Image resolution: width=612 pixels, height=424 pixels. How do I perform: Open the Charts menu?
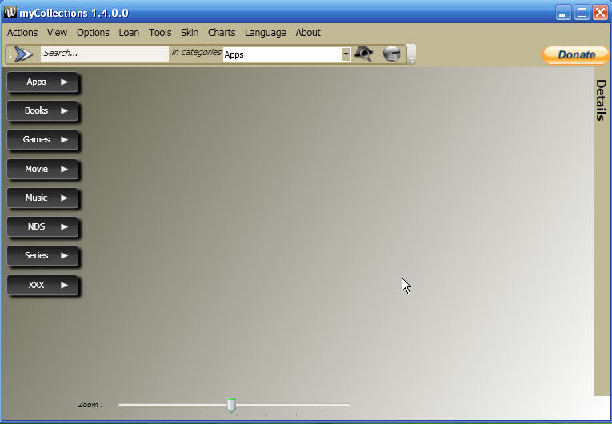[222, 33]
